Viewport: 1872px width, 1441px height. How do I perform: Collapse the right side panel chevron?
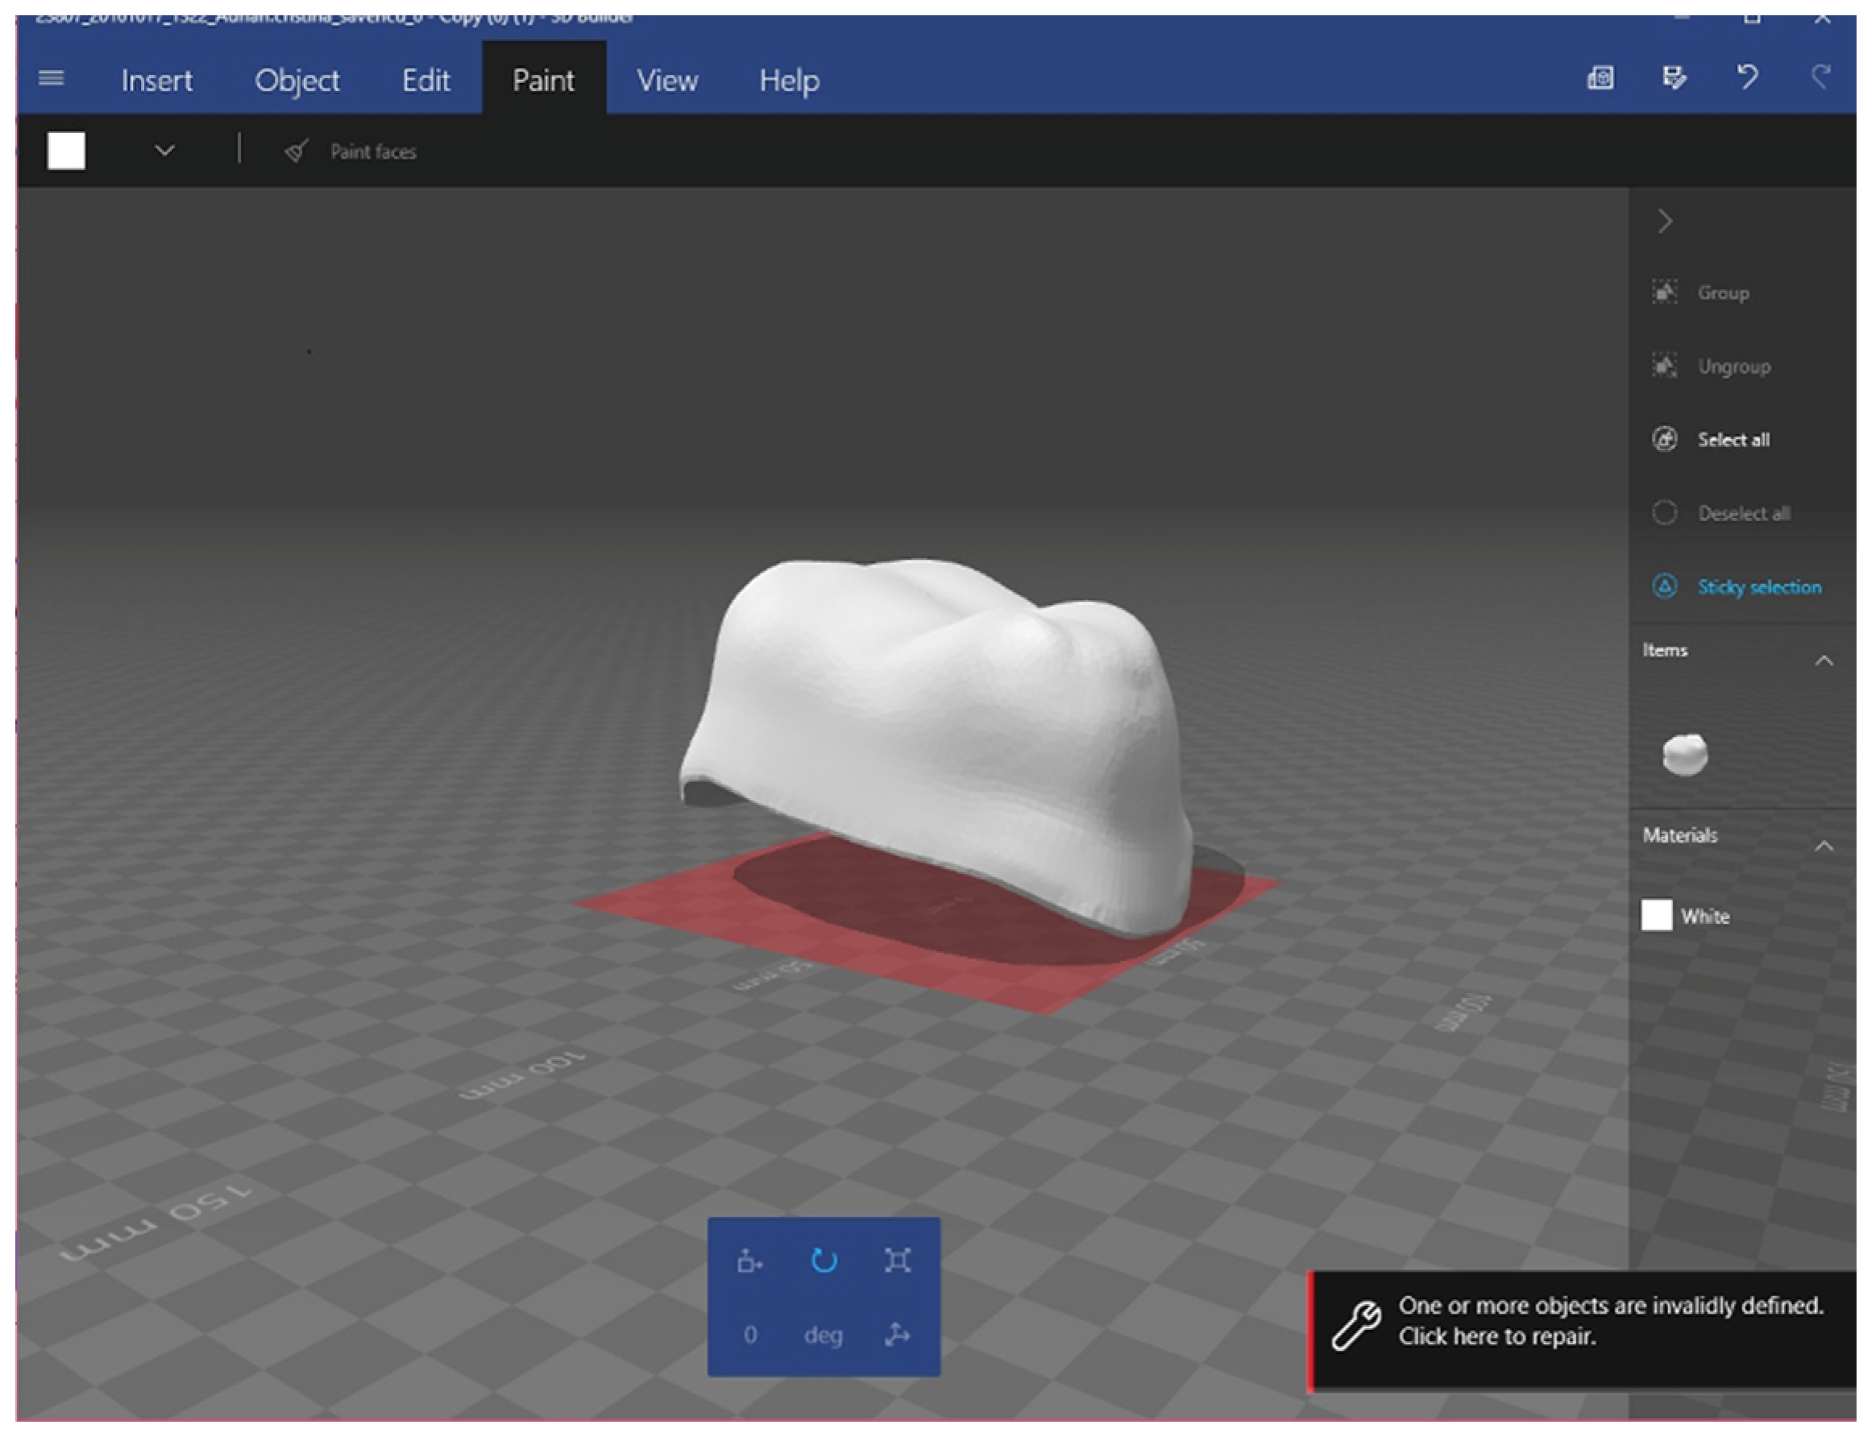1665,222
